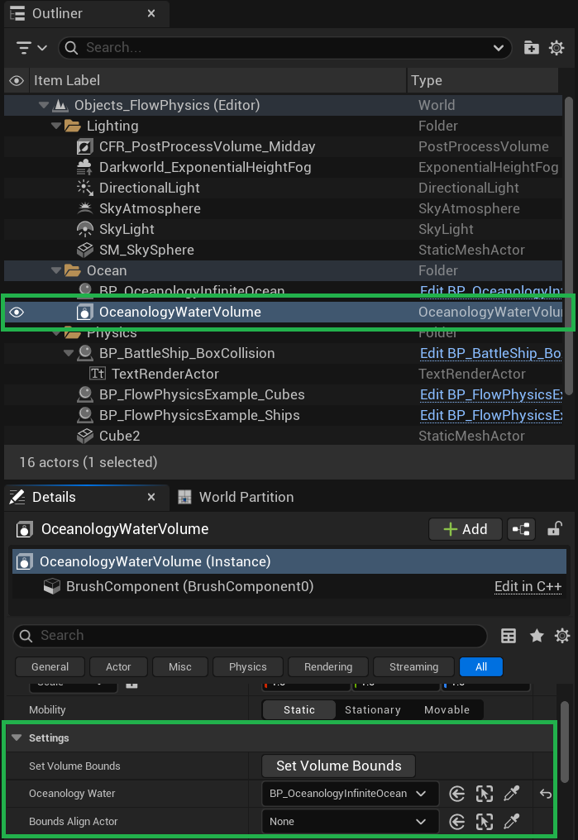The image size is (578, 840).
Task: Toggle the Details panel lock icon
Action: click(554, 529)
